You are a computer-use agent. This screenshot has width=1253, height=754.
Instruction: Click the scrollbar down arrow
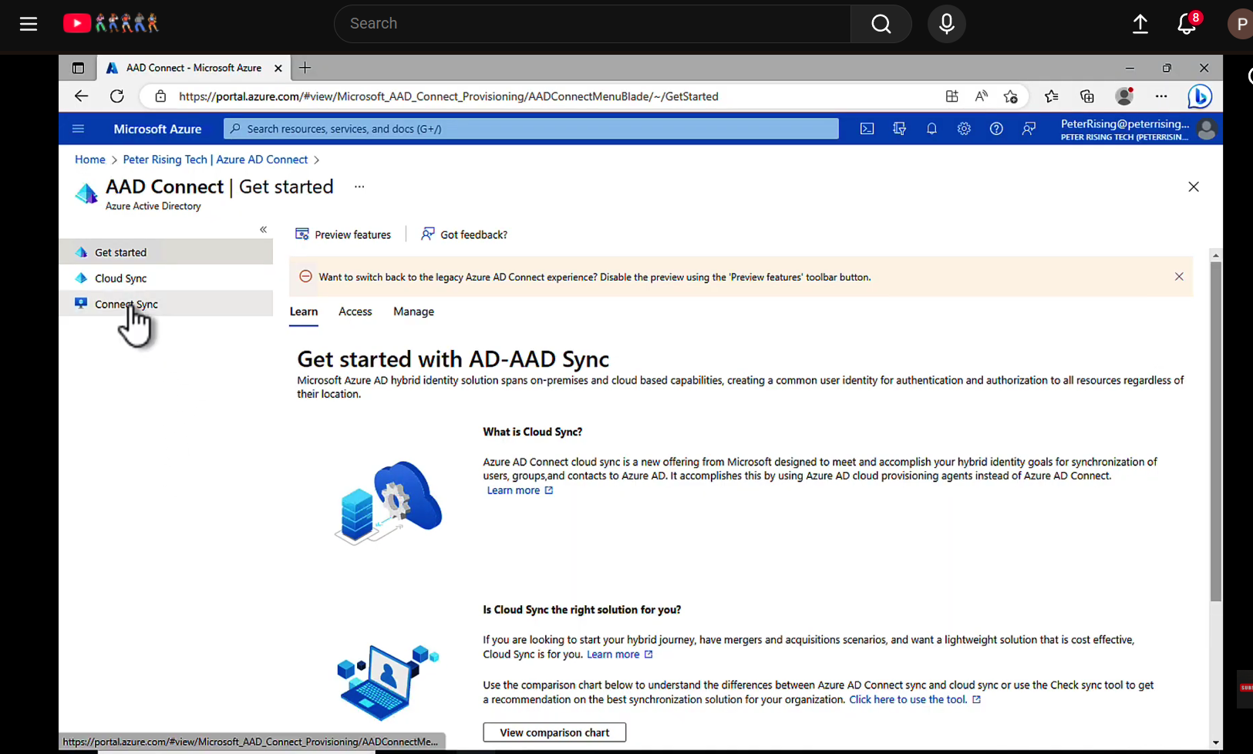click(1216, 743)
